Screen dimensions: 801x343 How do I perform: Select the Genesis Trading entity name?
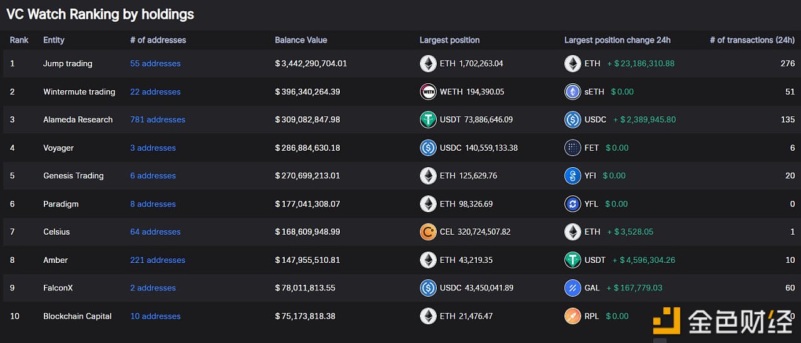click(x=73, y=176)
